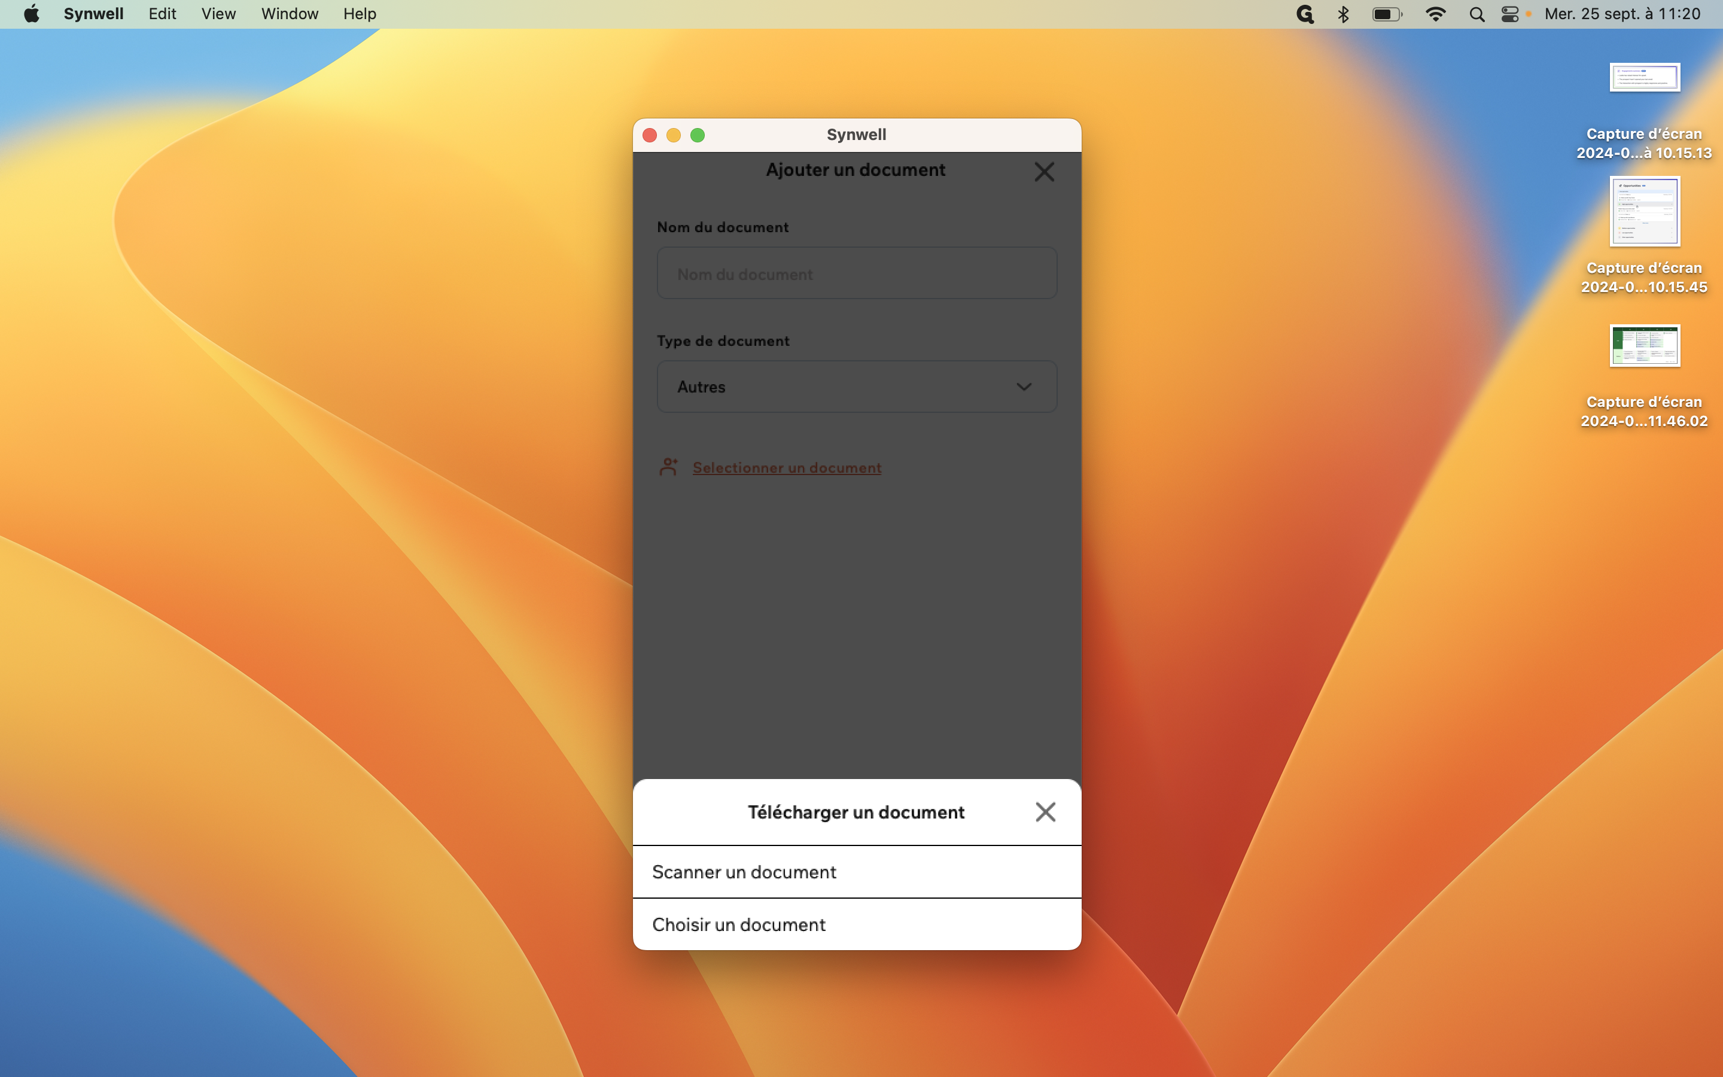Focus the Nom du document field
The image size is (1723, 1077).
tap(857, 273)
